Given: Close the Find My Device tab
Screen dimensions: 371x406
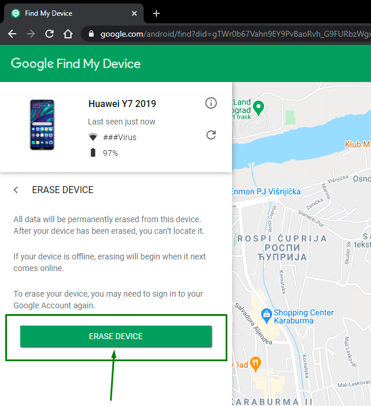Looking at the screenshot, I should (x=134, y=13).
